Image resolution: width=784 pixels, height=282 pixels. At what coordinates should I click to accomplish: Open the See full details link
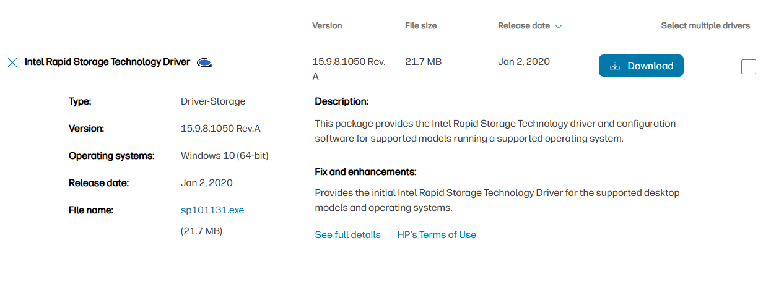tap(347, 235)
